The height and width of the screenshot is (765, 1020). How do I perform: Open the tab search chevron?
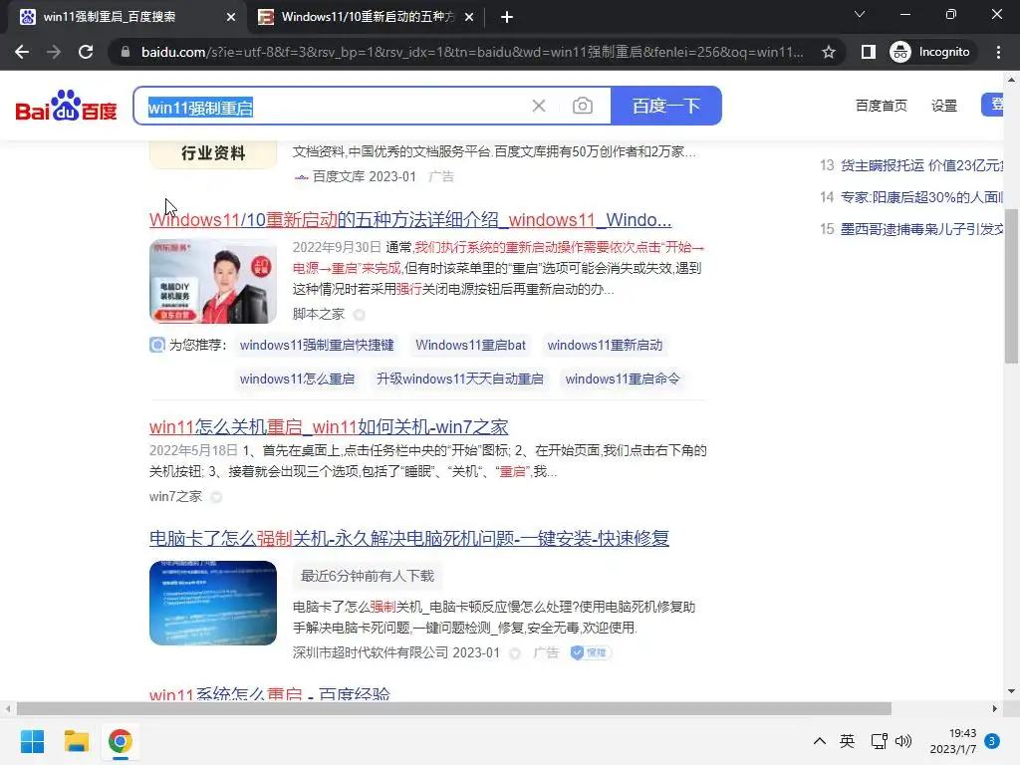click(x=860, y=14)
